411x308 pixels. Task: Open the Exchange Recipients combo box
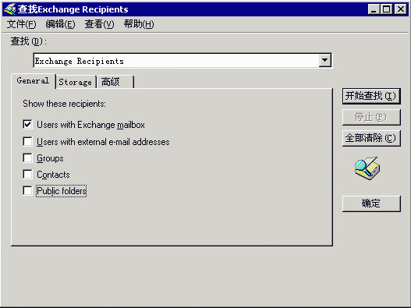coord(182,61)
